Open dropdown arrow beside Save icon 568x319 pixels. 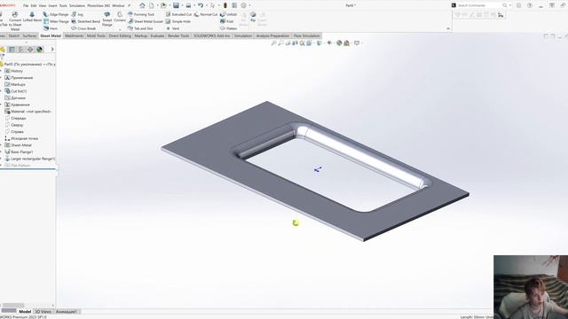[182, 5]
